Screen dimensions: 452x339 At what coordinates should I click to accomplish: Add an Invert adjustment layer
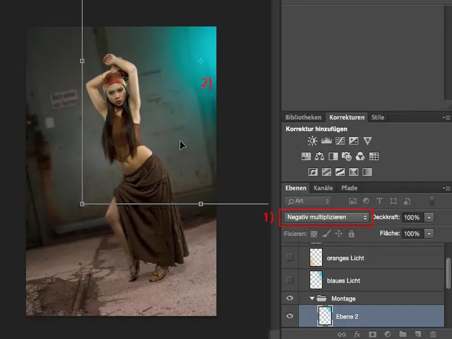pos(313,172)
